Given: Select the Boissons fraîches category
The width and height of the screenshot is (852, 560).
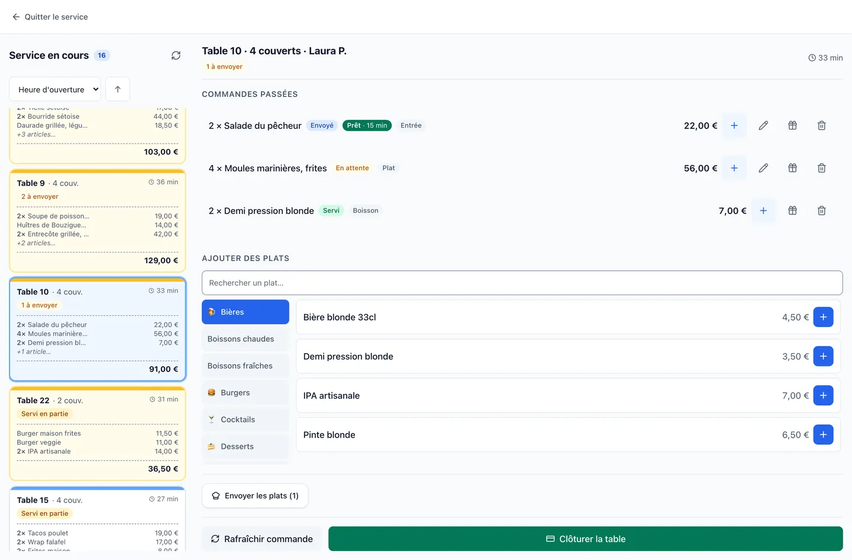Looking at the screenshot, I should tap(246, 366).
